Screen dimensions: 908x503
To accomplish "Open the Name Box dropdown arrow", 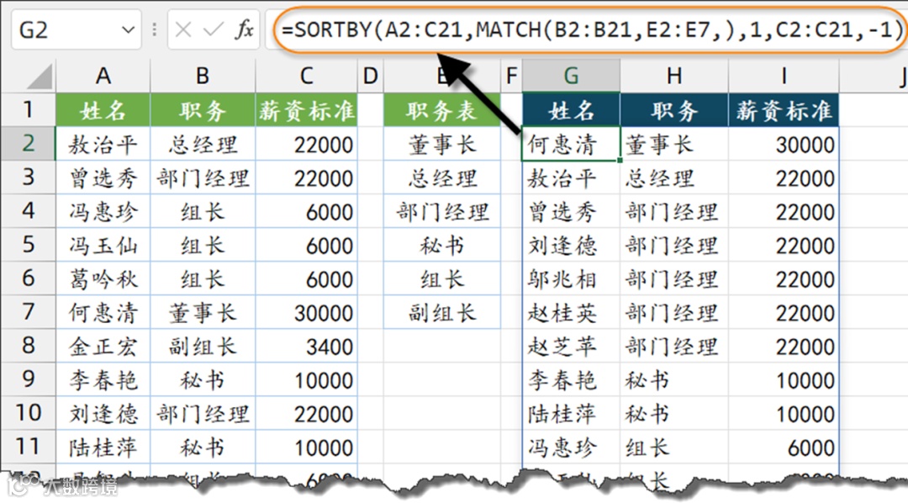I will [128, 29].
